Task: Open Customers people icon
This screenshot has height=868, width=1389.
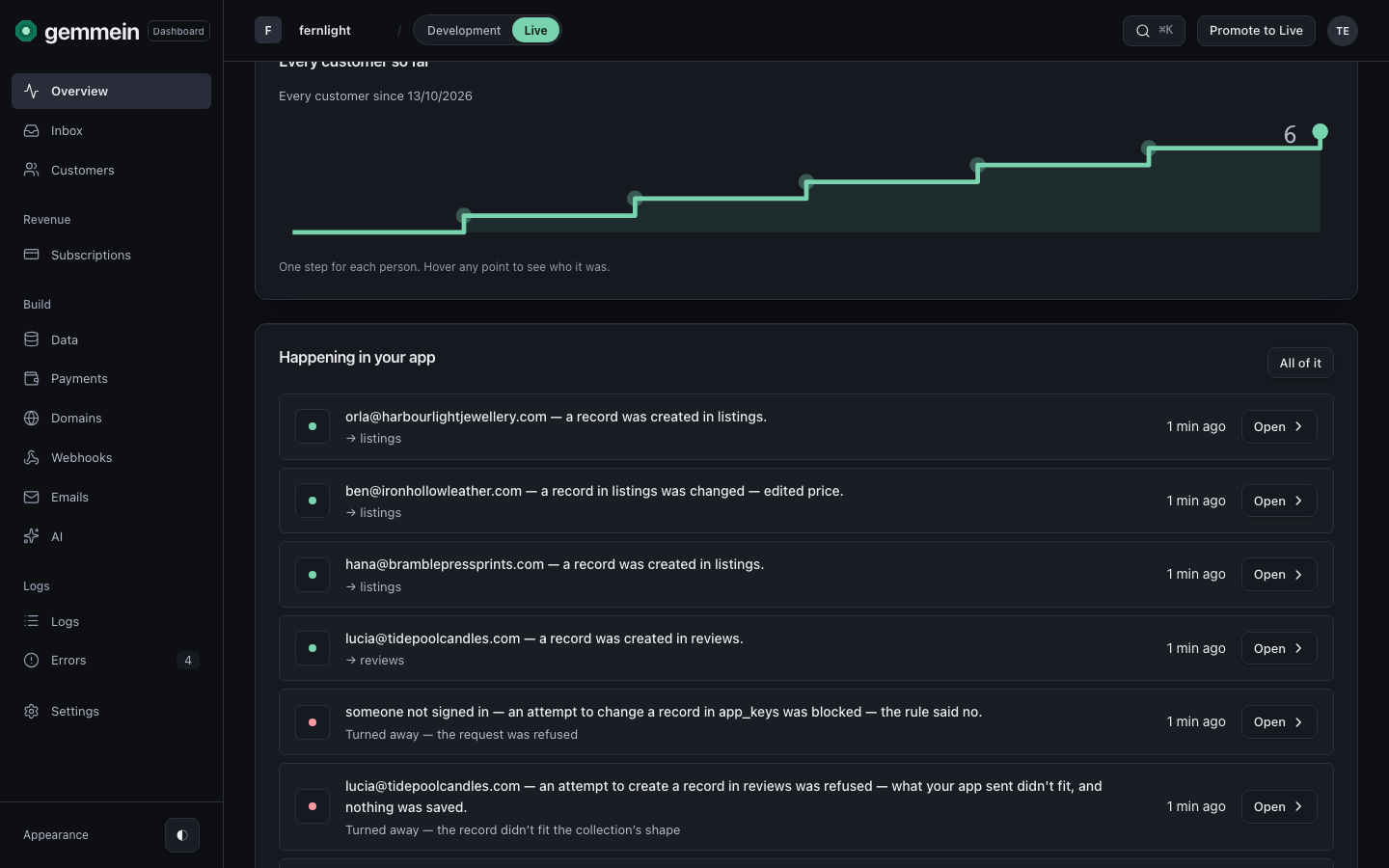Action: (x=32, y=170)
